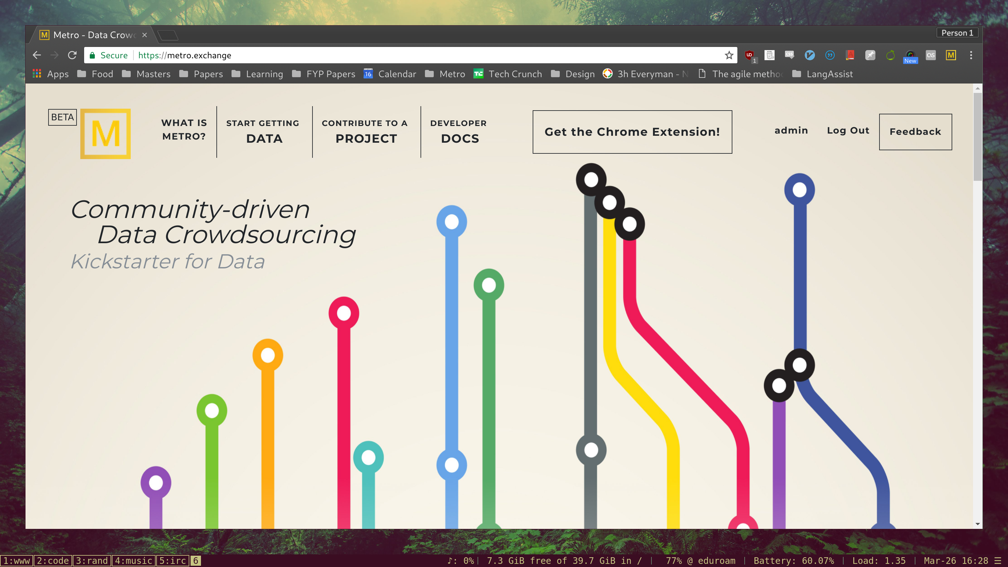Image resolution: width=1008 pixels, height=567 pixels.
Task: Click the 77% @ eduroam status text
Action: (701, 561)
